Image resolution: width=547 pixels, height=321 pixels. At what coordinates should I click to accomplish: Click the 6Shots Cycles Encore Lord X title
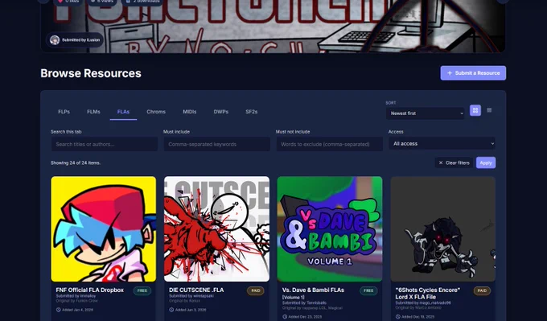(428, 294)
